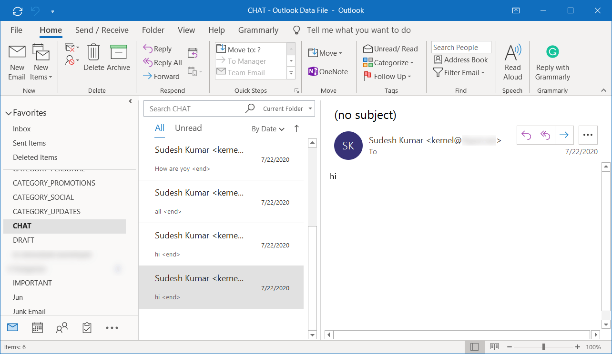Open the Help tab
Screen dimensions: 612x354
(216, 30)
